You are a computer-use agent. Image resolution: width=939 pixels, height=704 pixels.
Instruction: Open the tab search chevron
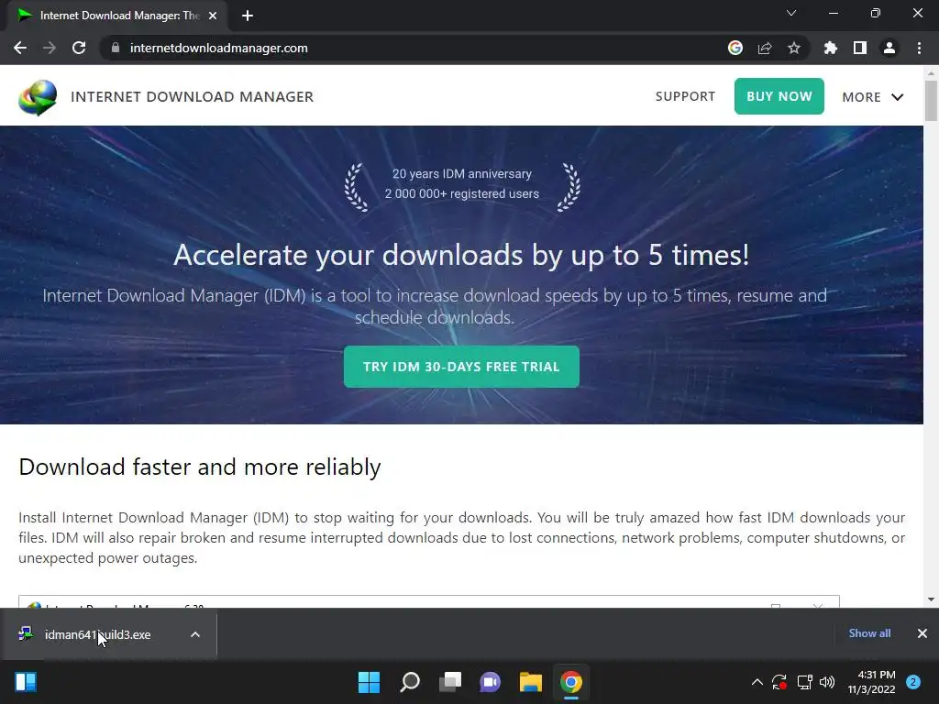[x=791, y=13]
